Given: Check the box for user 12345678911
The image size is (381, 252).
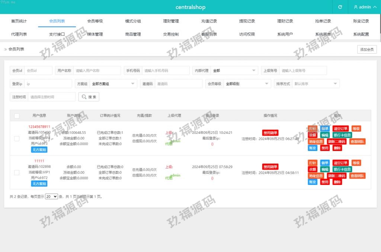Looking at the screenshot, I should tap(17, 138).
